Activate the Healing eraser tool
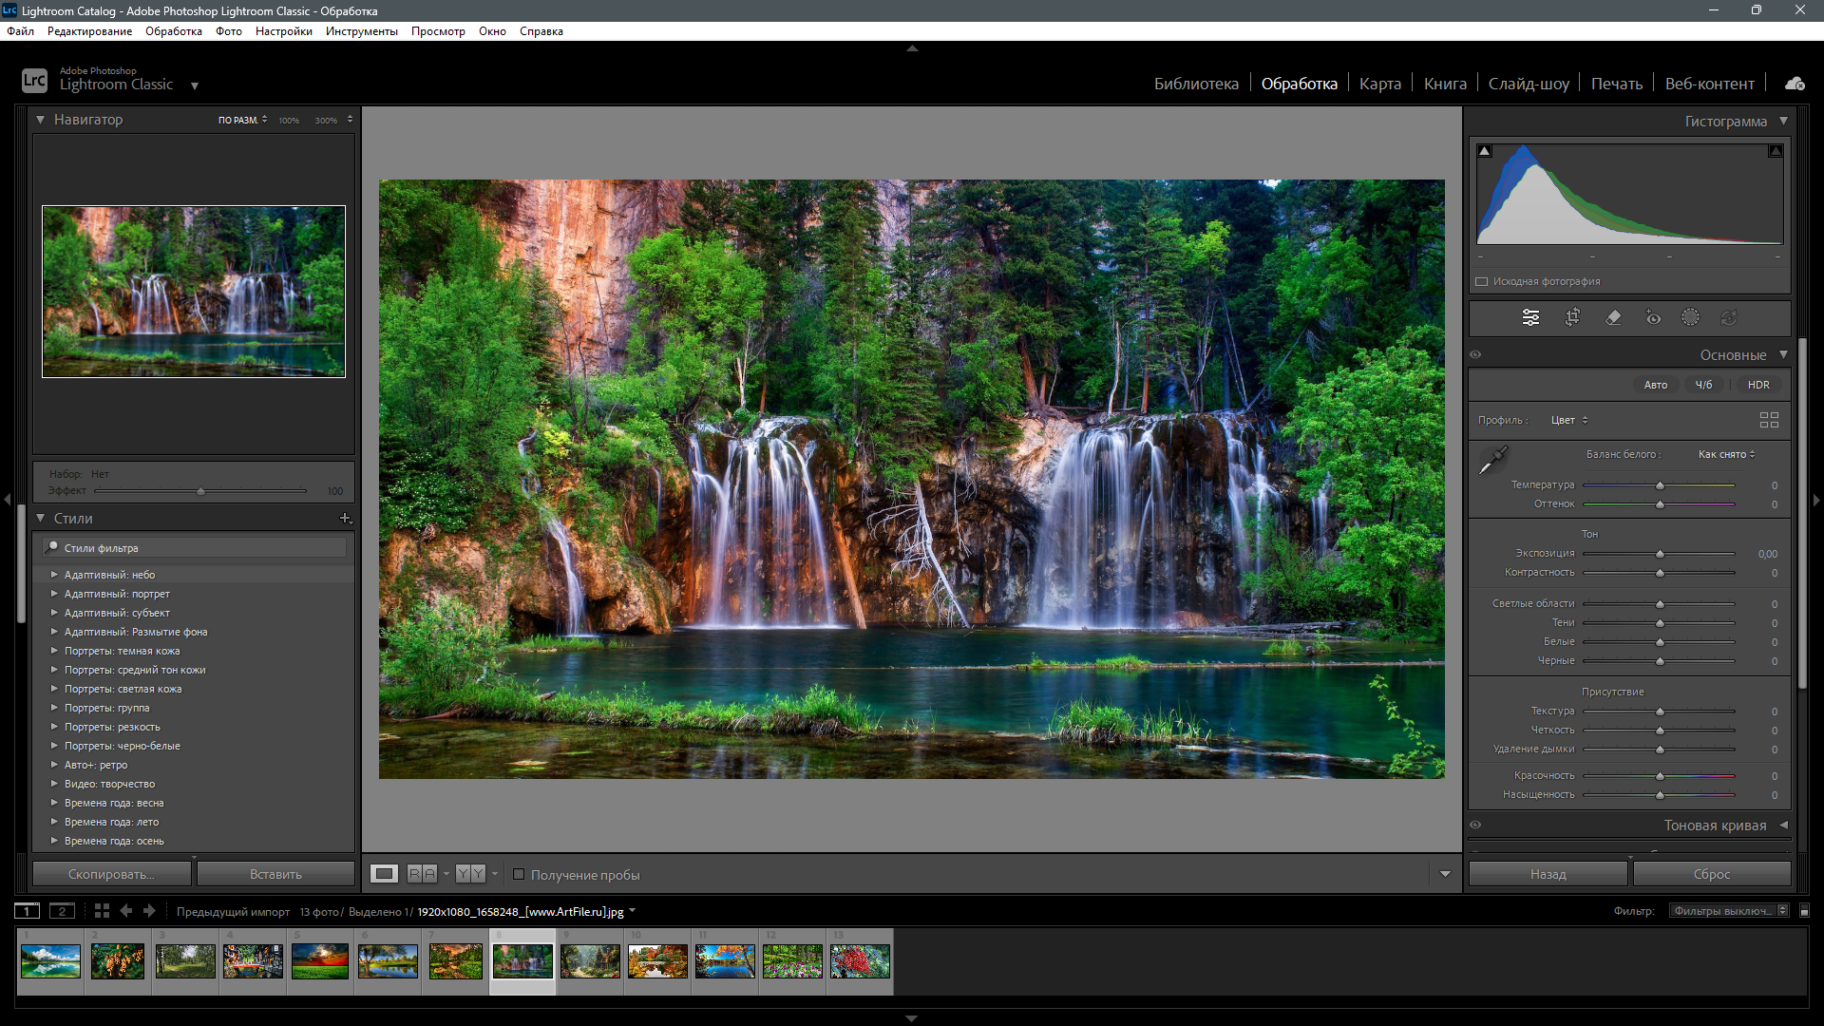 click(x=1613, y=317)
